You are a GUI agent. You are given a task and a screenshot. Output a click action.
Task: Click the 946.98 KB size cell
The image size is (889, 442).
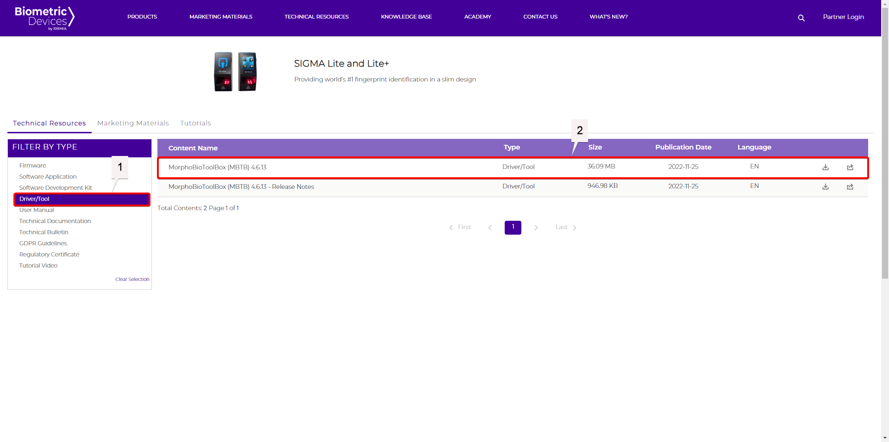pos(602,186)
